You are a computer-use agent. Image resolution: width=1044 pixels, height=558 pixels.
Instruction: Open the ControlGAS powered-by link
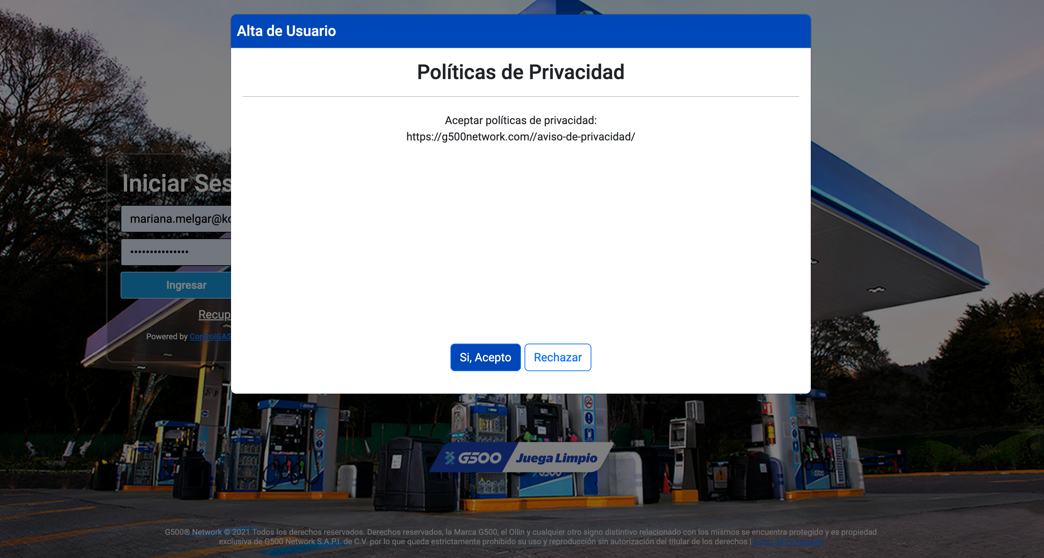click(210, 336)
